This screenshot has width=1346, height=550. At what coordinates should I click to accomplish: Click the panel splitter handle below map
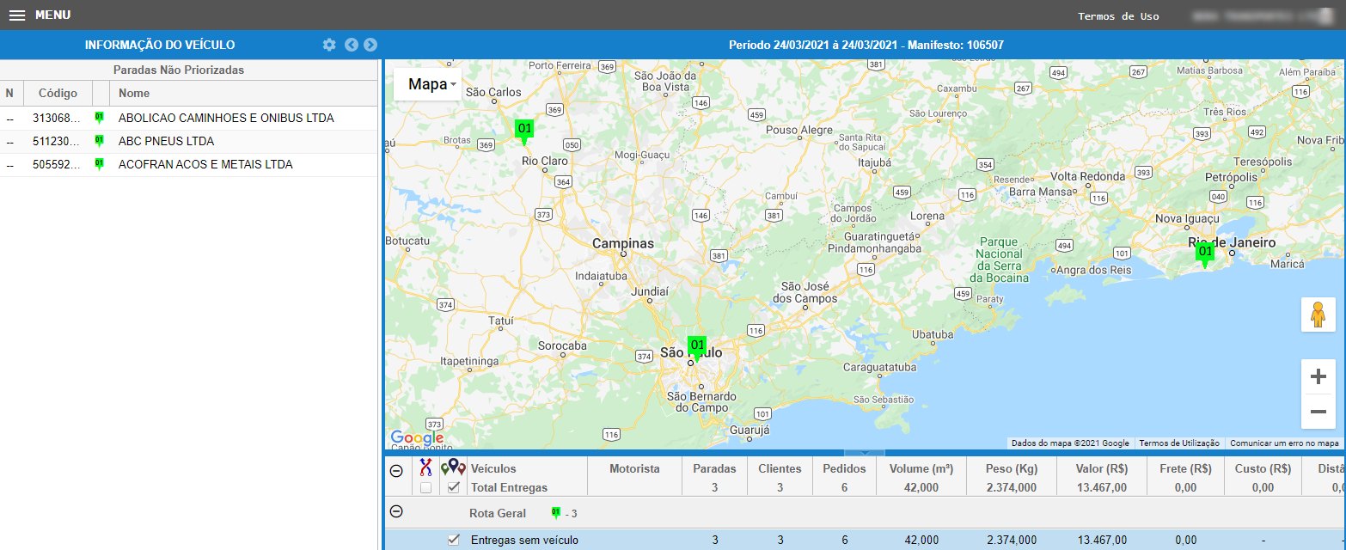(x=865, y=453)
